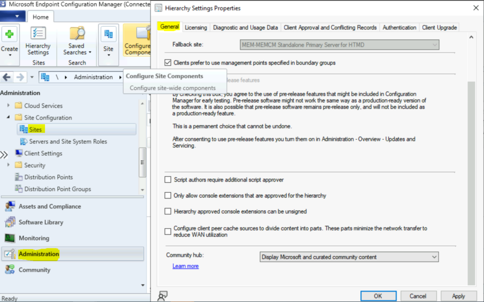Close the Hierarchy Settings Properties dialog
This screenshot has width=484, height=302.
click(x=475, y=8)
